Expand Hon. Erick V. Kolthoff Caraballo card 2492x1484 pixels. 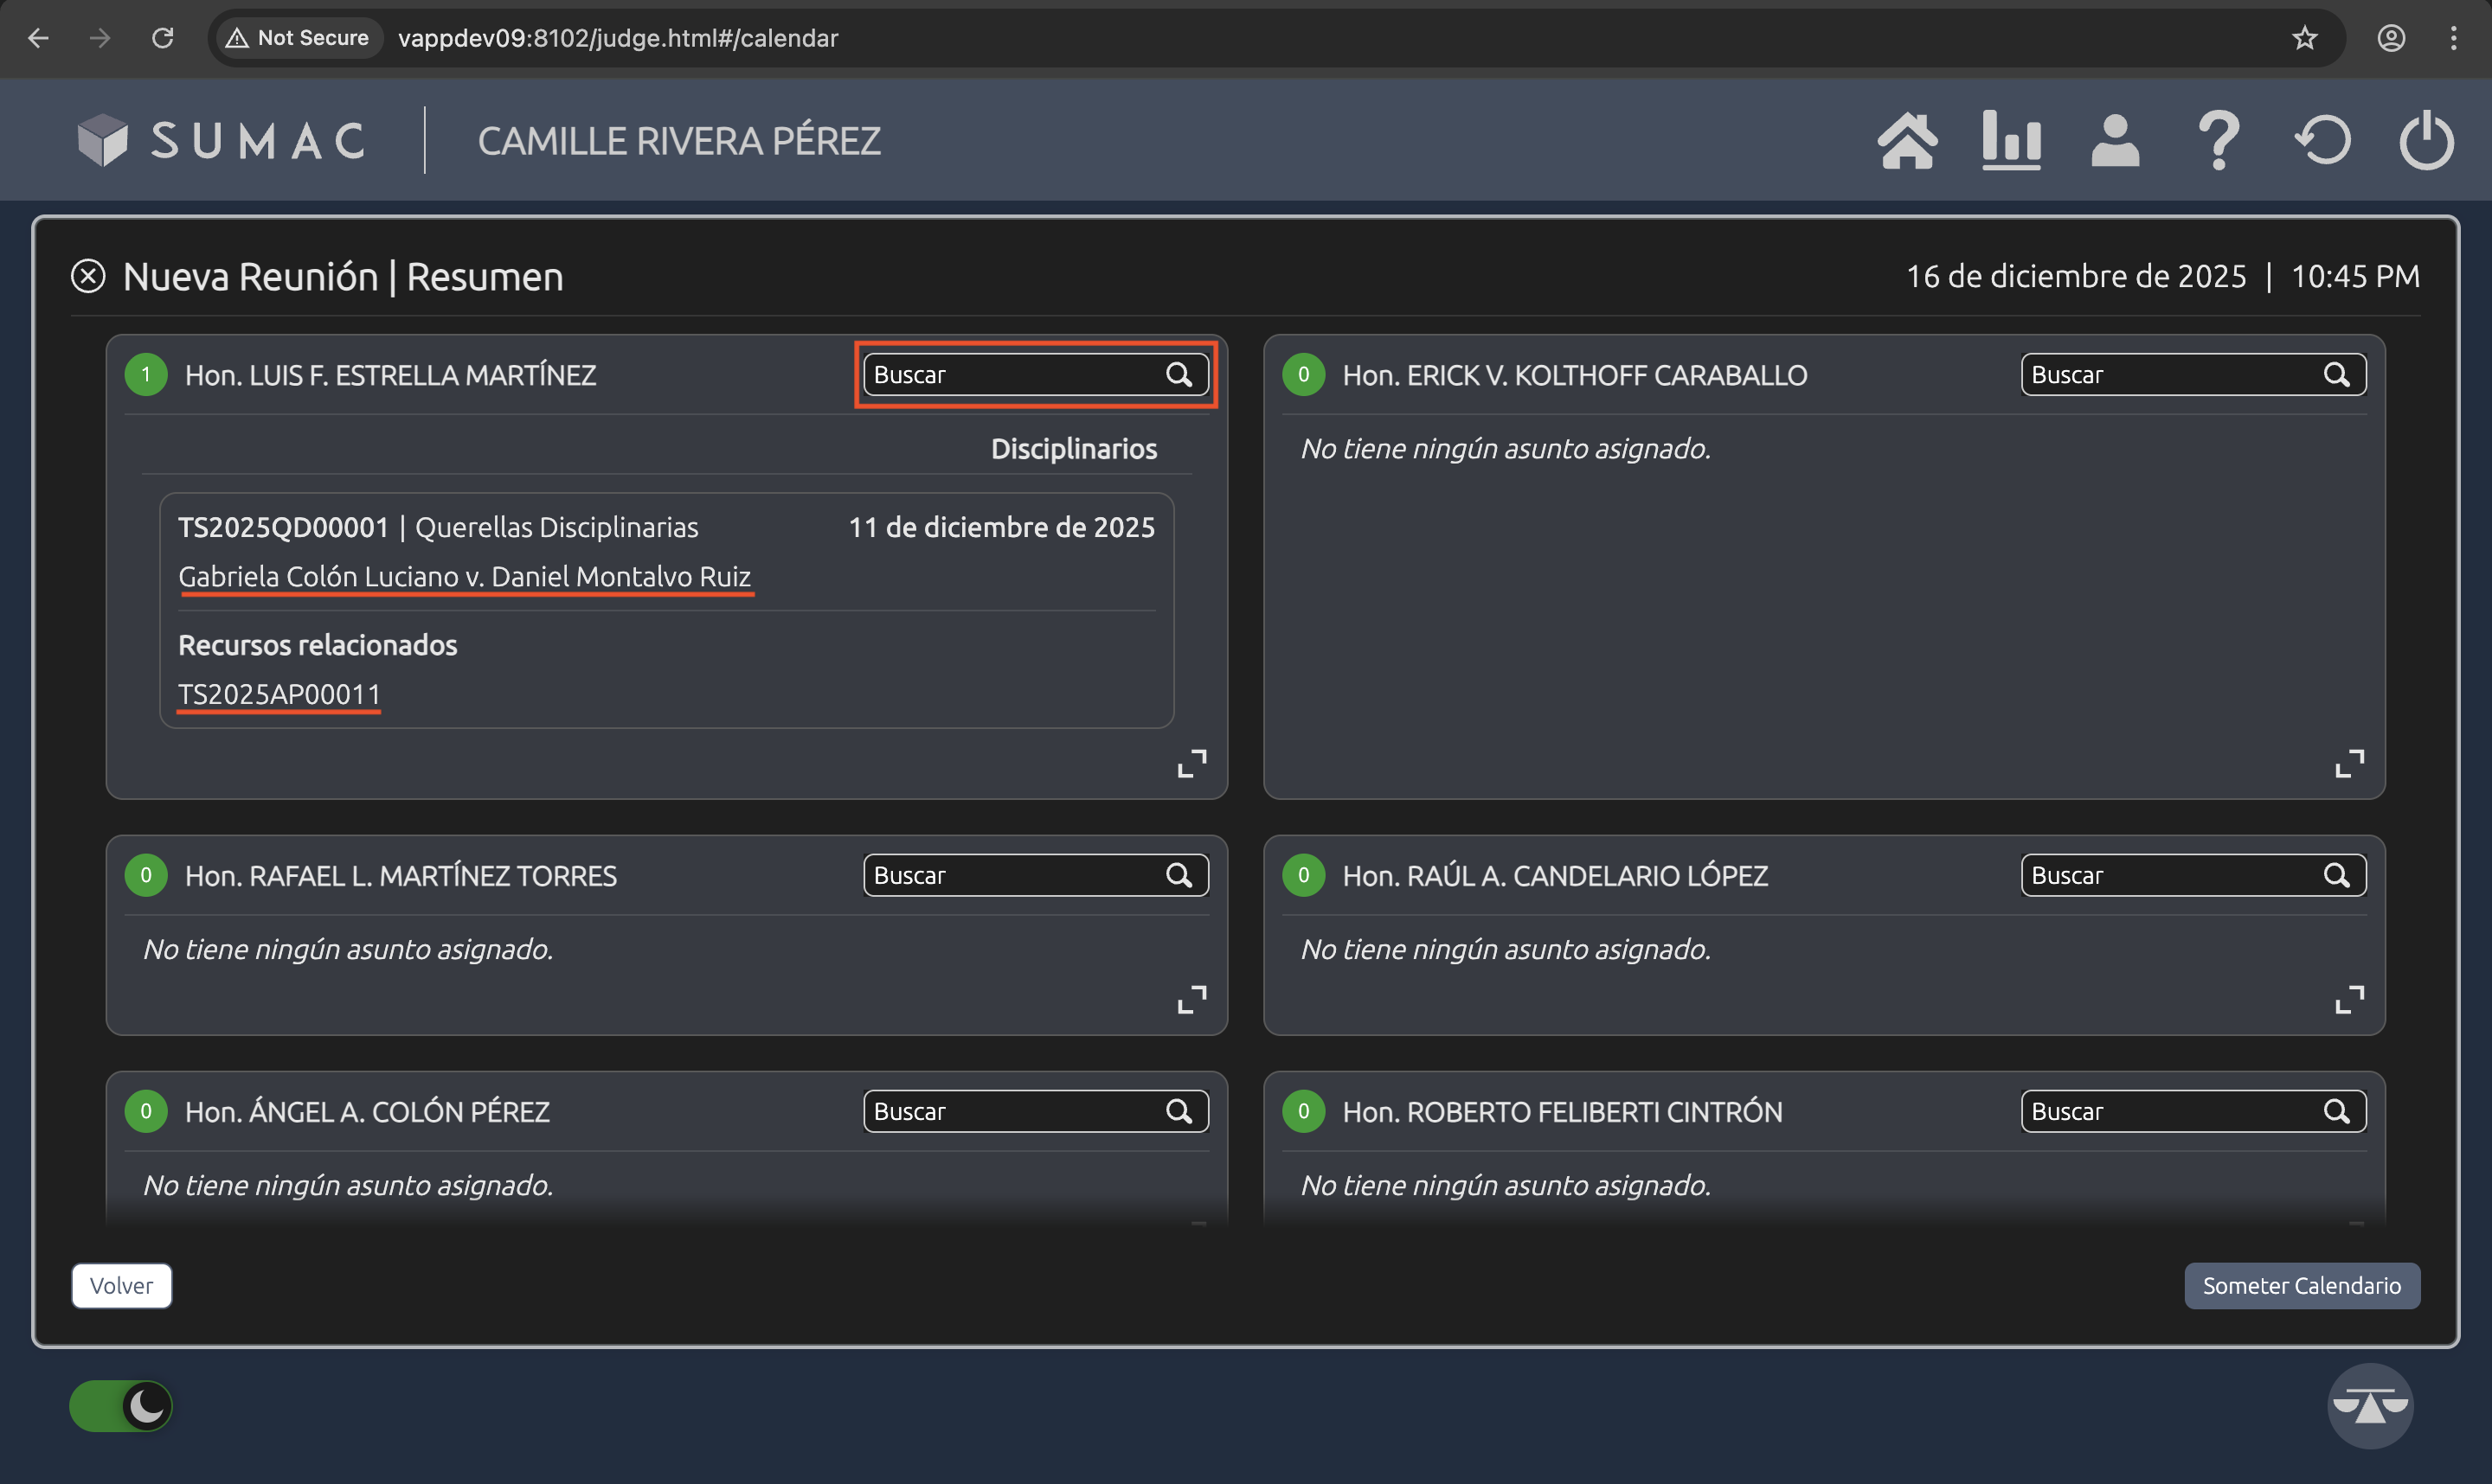pyautogui.click(x=2349, y=763)
